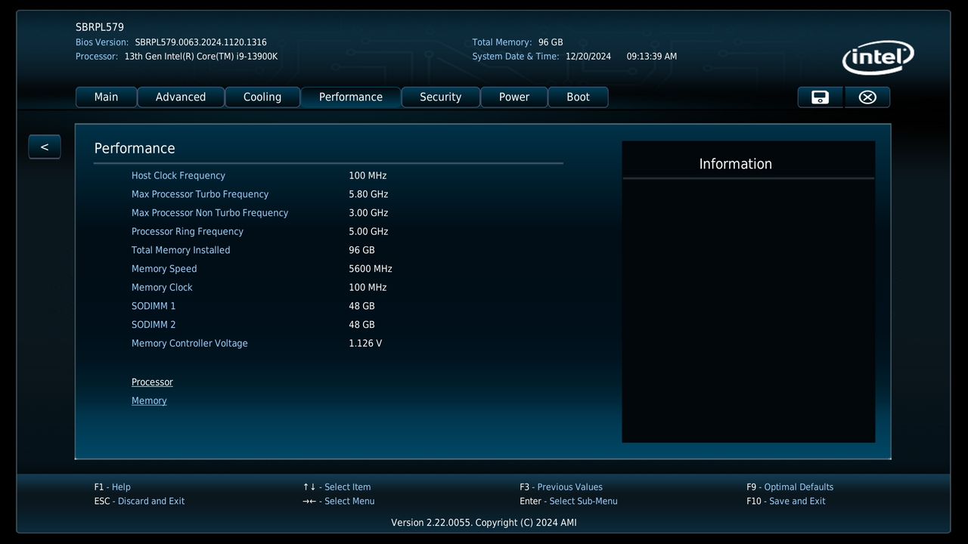Select Memory Controller Voltage label
The width and height of the screenshot is (968, 544).
(x=190, y=343)
